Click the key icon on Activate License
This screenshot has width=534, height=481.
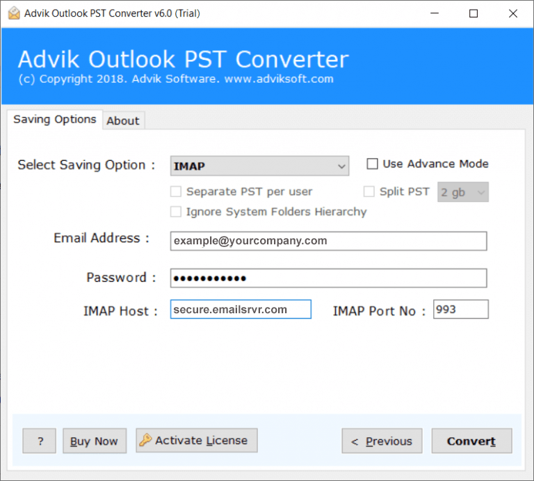coord(145,440)
